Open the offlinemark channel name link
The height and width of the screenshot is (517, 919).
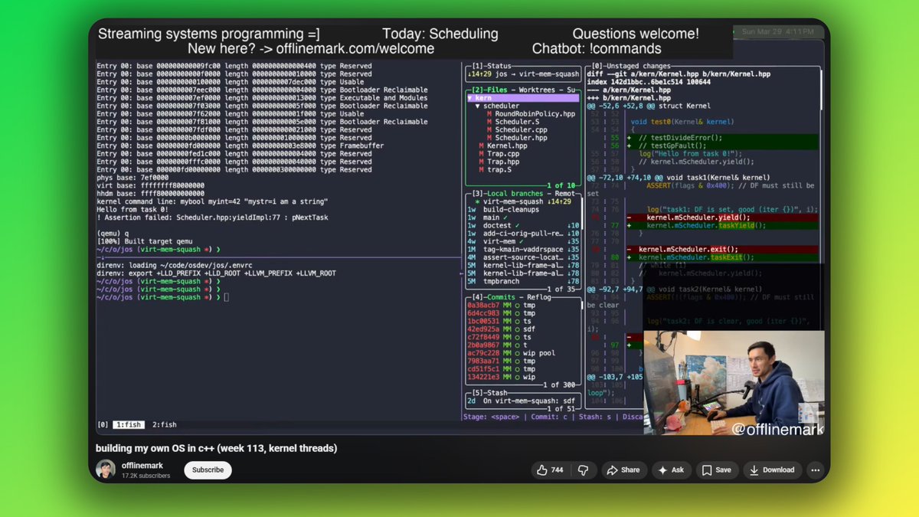pos(142,465)
